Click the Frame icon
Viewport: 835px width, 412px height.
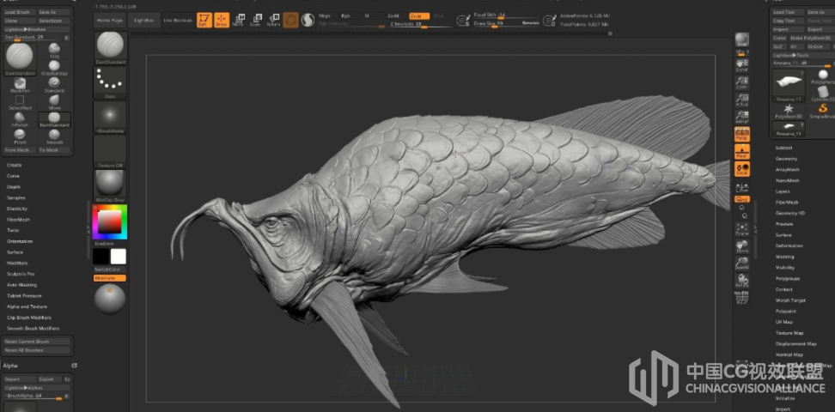[742, 229]
